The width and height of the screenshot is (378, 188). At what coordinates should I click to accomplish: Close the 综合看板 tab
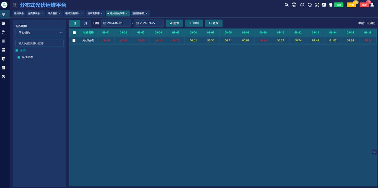[x=60, y=13]
